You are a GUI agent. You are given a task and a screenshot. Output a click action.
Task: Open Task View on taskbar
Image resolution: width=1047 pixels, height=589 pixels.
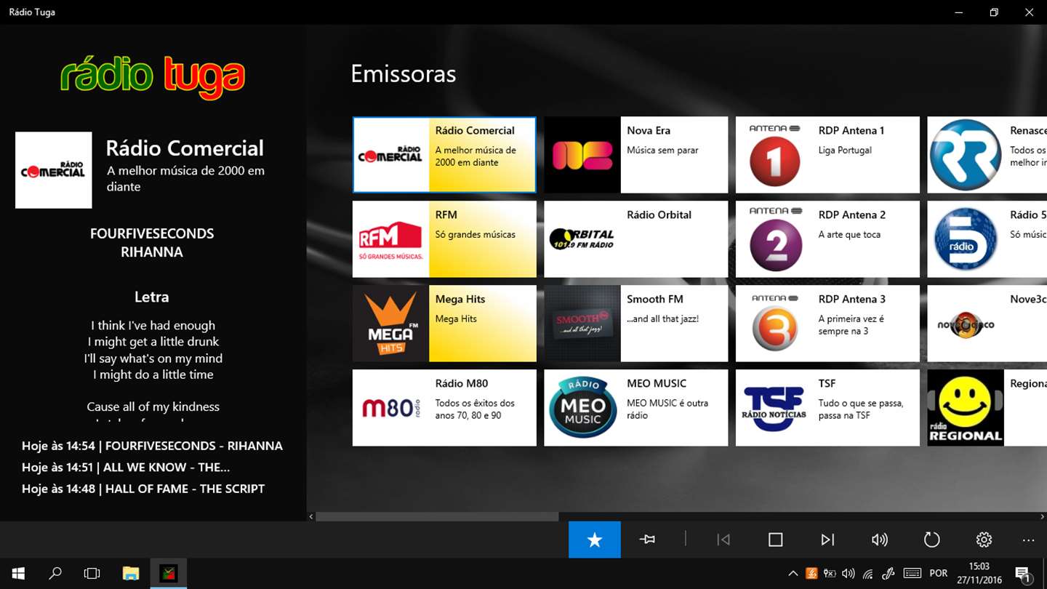click(92, 574)
